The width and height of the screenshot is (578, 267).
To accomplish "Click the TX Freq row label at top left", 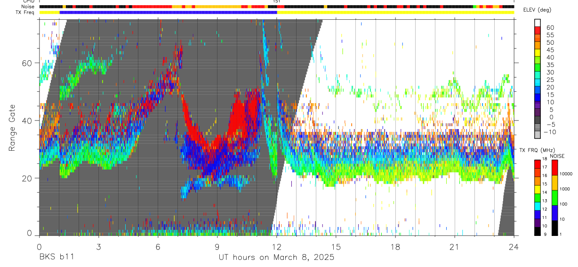I will (x=25, y=12).
